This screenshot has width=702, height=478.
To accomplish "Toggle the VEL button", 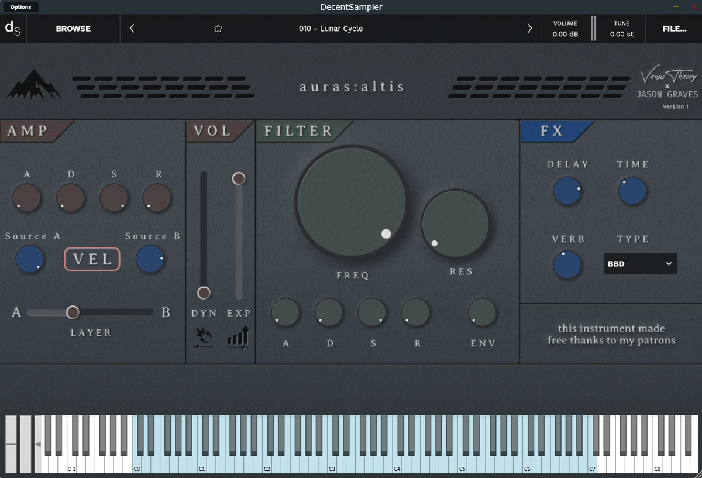I will pyautogui.click(x=92, y=259).
